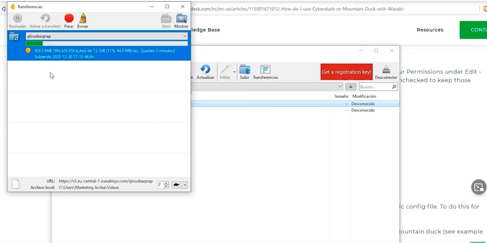This screenshot has height=243, width=487.
Task: Expand the qloudeaqnap transfer dropdown
Action: (185, 36)
